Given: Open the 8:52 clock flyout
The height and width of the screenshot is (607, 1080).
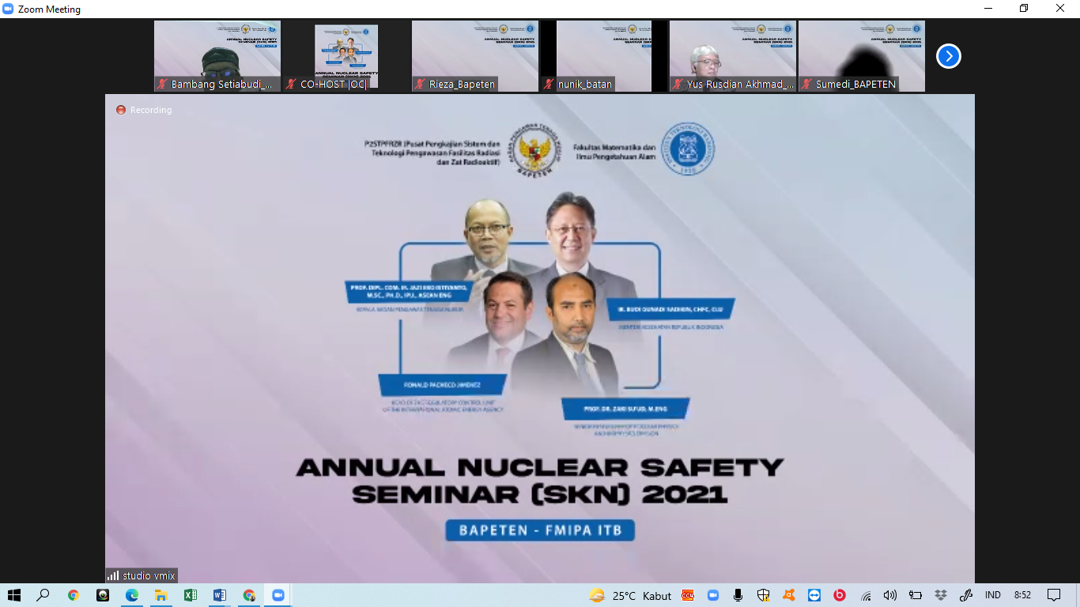Looking at the screenshot, I should click(1022, 595).
